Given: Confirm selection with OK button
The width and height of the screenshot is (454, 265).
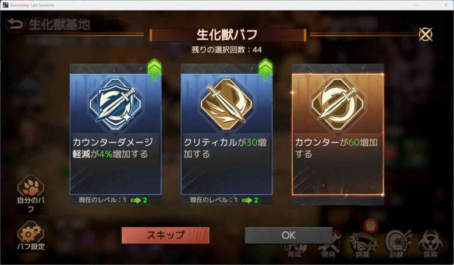Looking at the screenshot, I should [288, 235].
